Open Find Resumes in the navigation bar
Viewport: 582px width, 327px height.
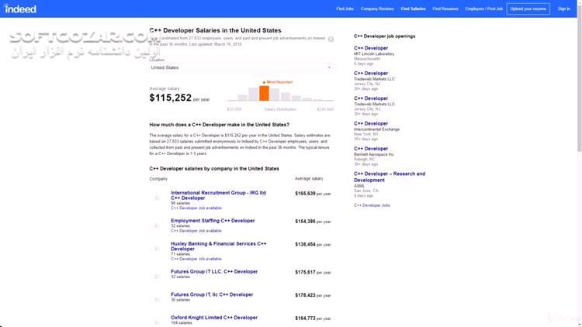[x=445, y=9]
